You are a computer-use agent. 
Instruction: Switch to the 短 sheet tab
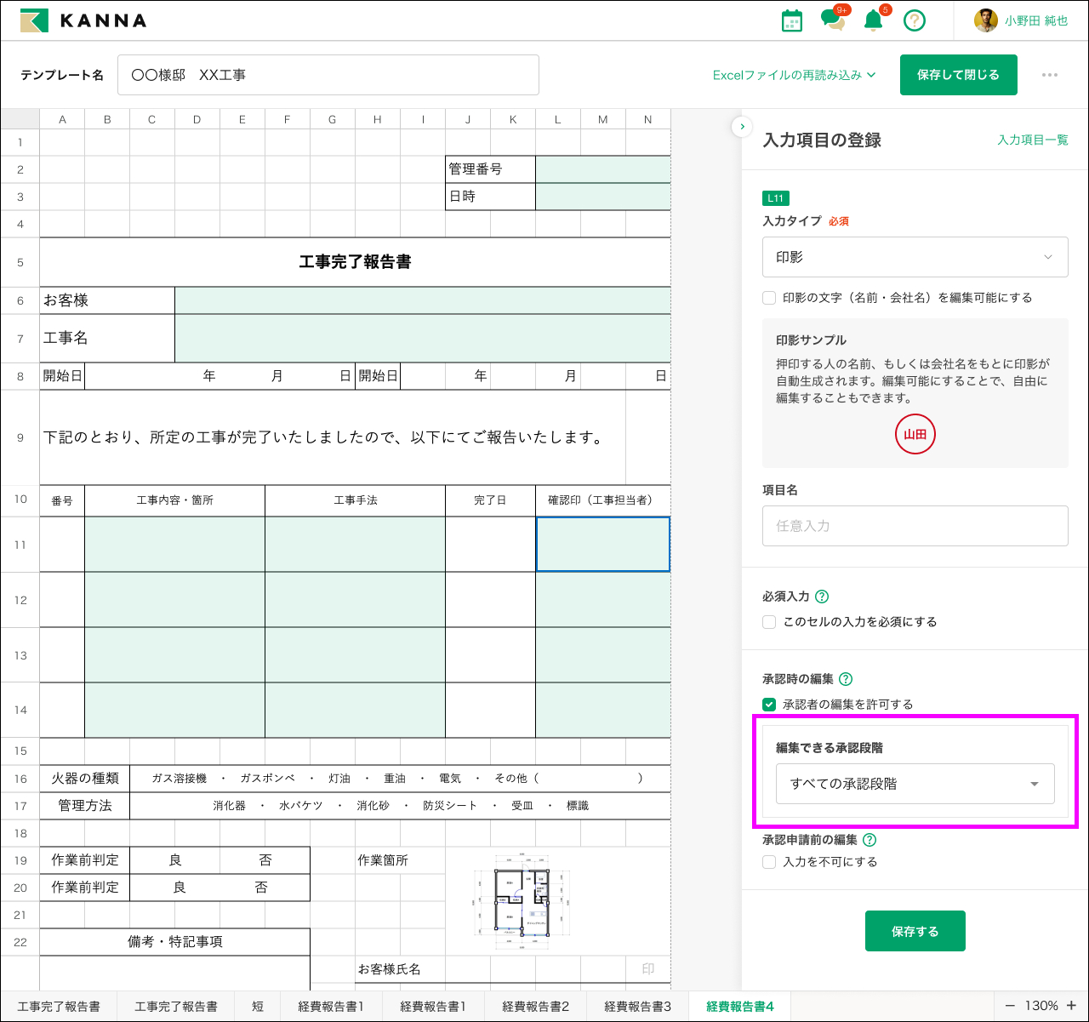coord(257,1006)
